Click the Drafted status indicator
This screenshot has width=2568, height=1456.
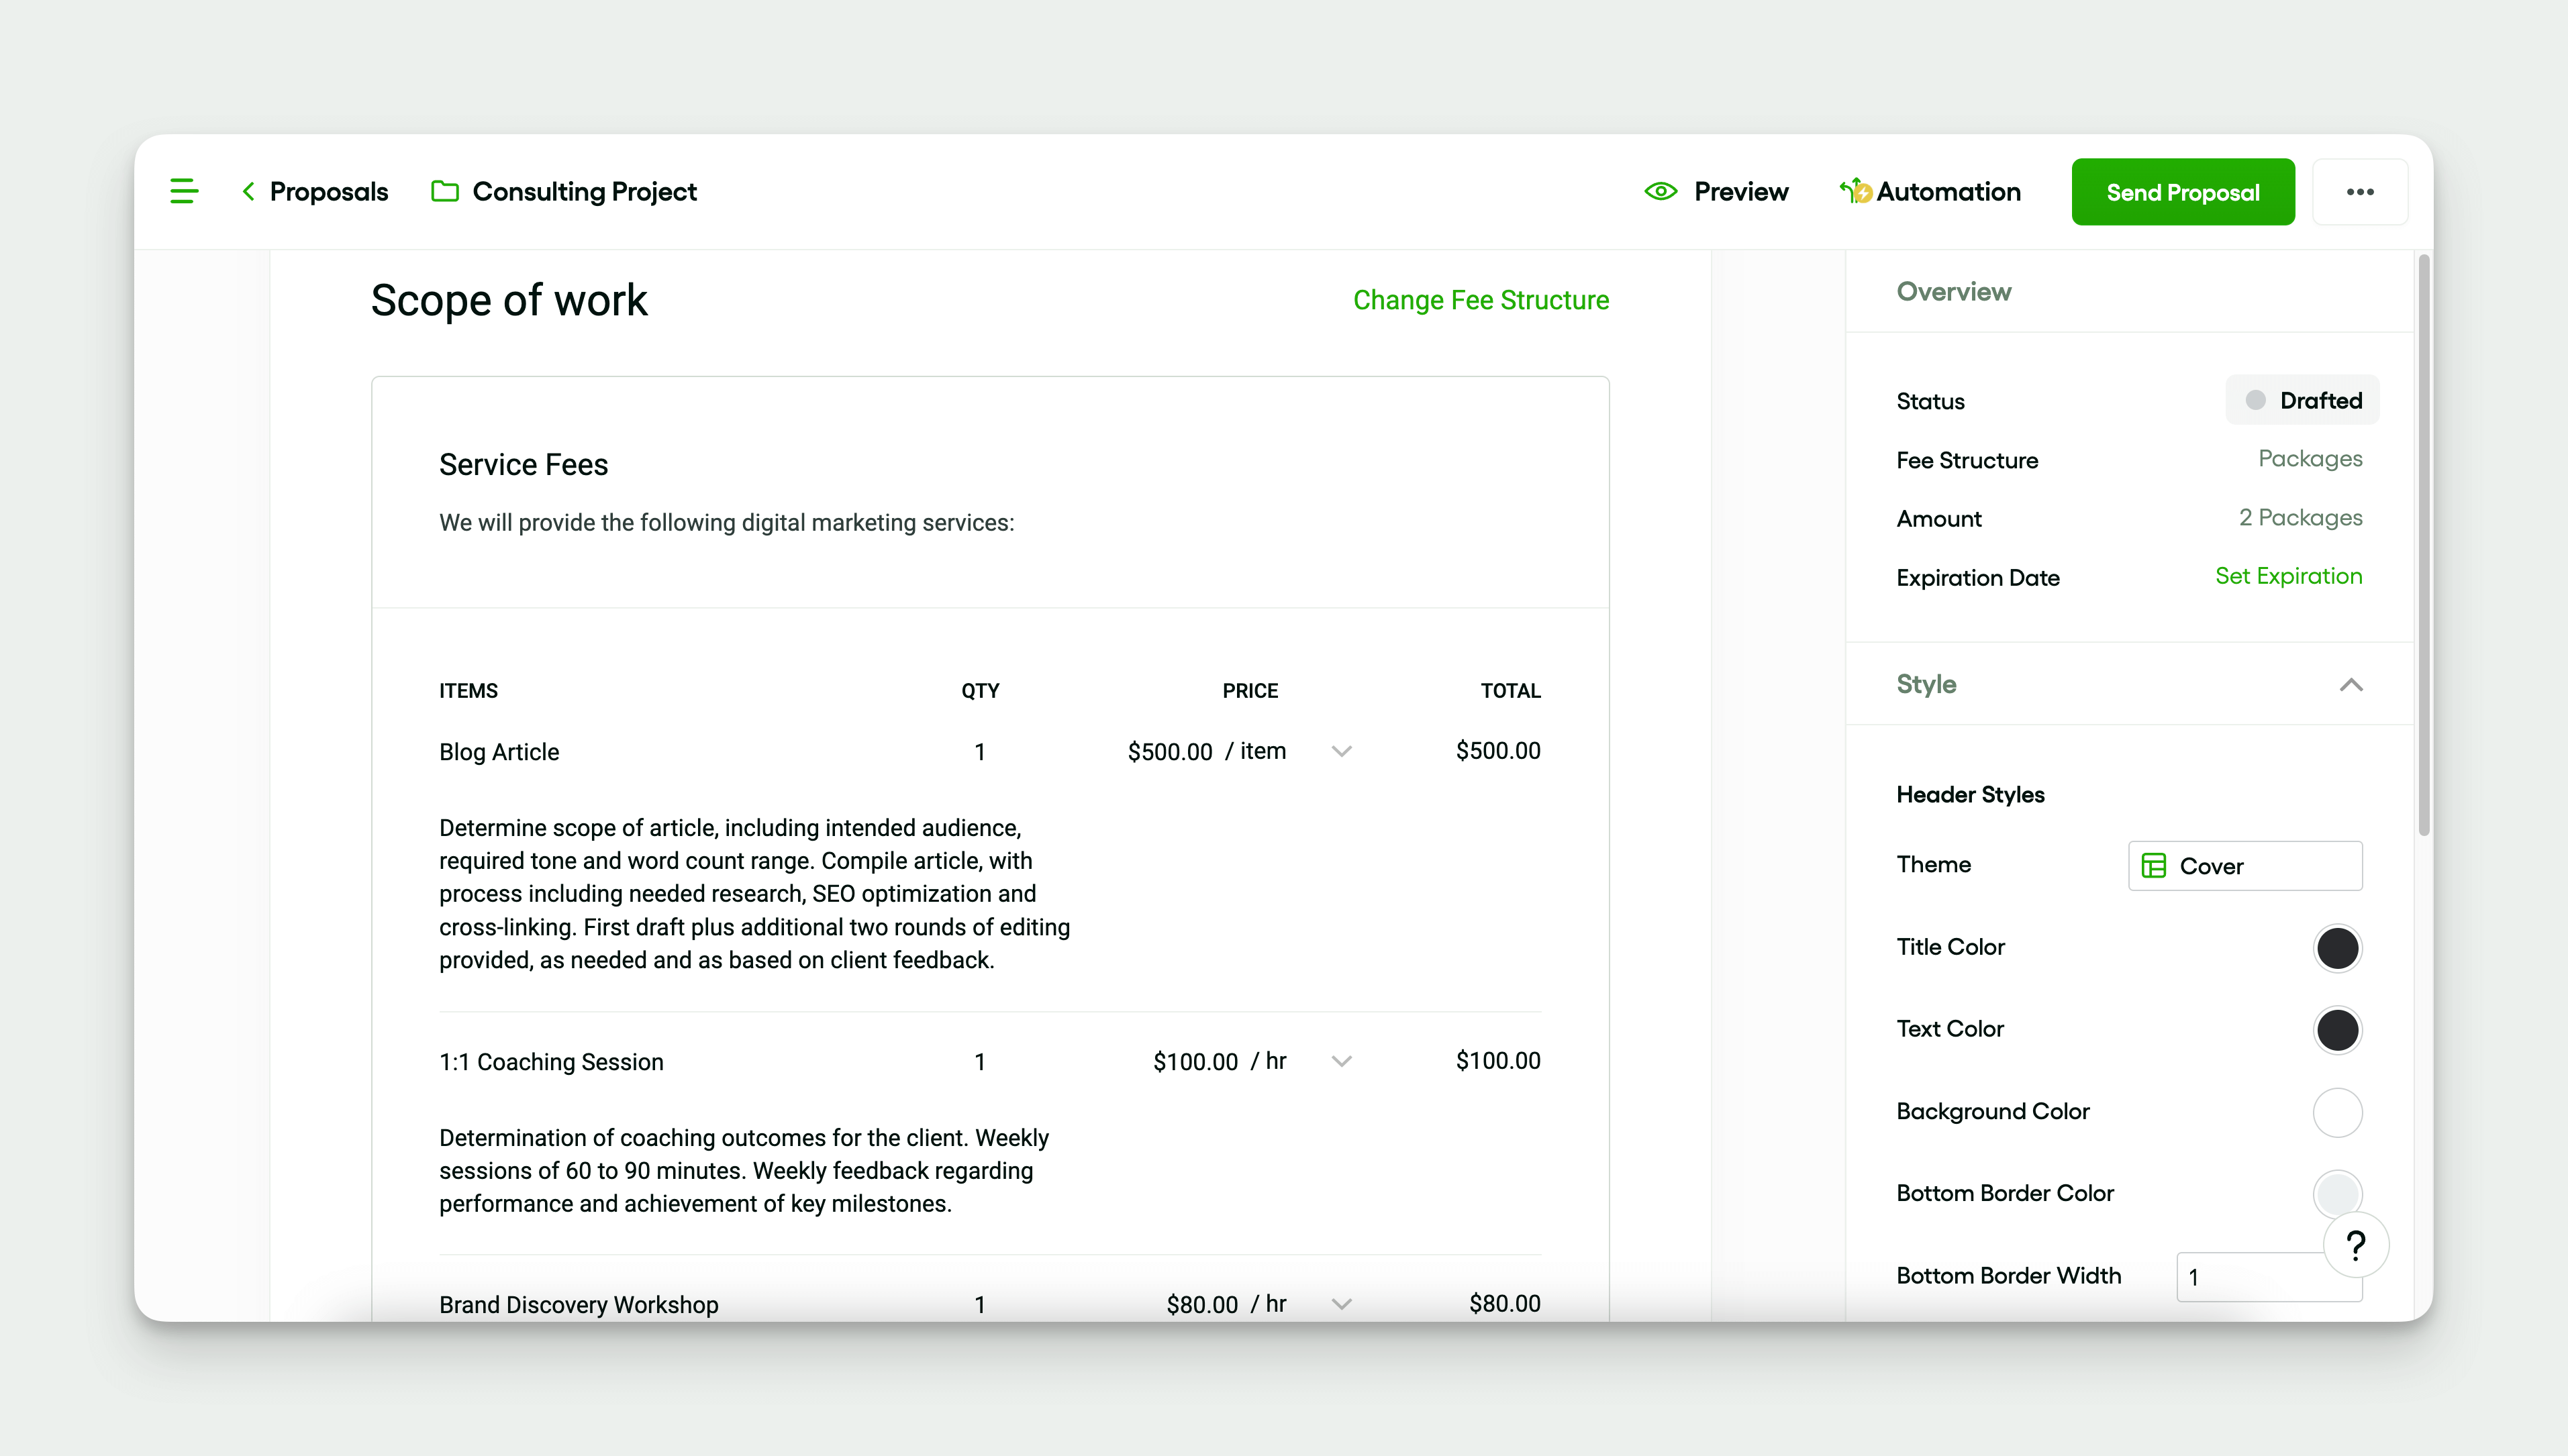pos(2302,400)
